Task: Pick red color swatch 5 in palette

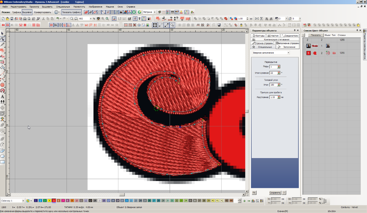Action: click(54, 200)
